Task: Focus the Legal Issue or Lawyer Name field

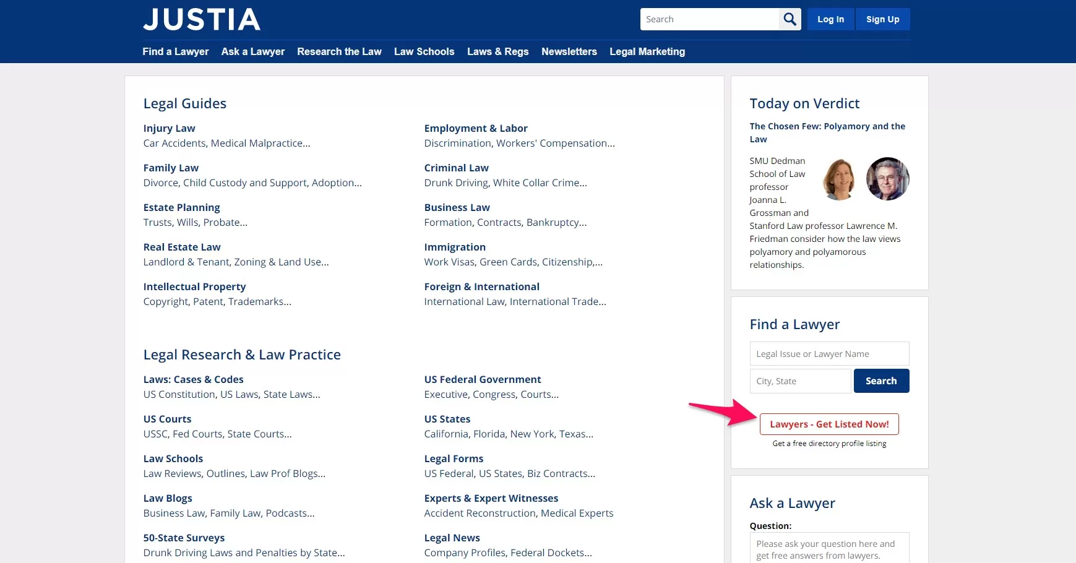Action: [x=829, y=354]
